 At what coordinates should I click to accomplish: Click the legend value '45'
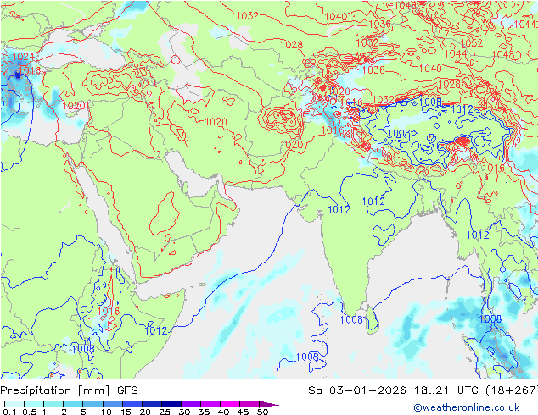[x=243, y=412]
